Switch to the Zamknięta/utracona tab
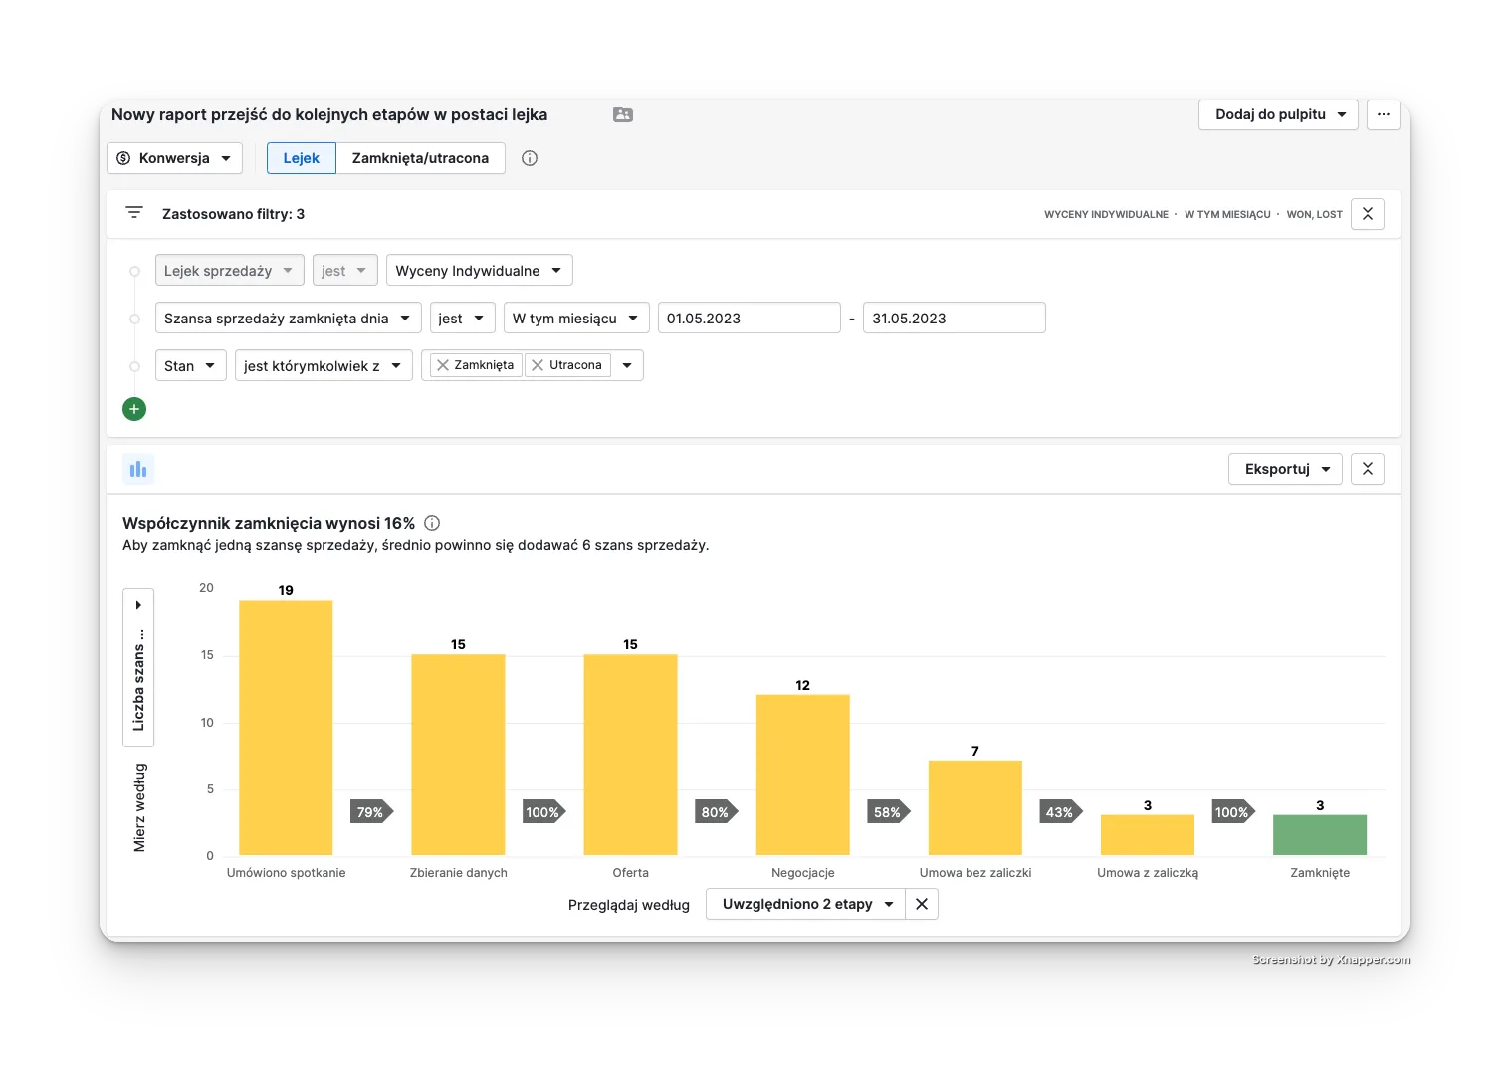1510x1066 pixels. pyautogui.click(x=420, y=158)
